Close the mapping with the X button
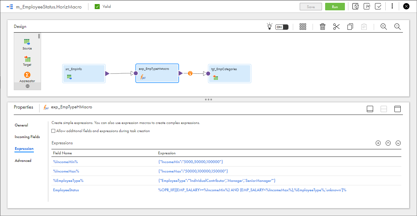Screen dimensions: 417x216 tap(406, 7)
